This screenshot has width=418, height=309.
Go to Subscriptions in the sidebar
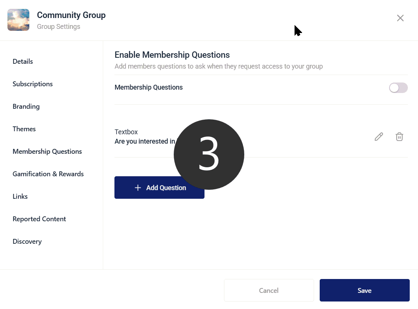(x=33, y=84)
